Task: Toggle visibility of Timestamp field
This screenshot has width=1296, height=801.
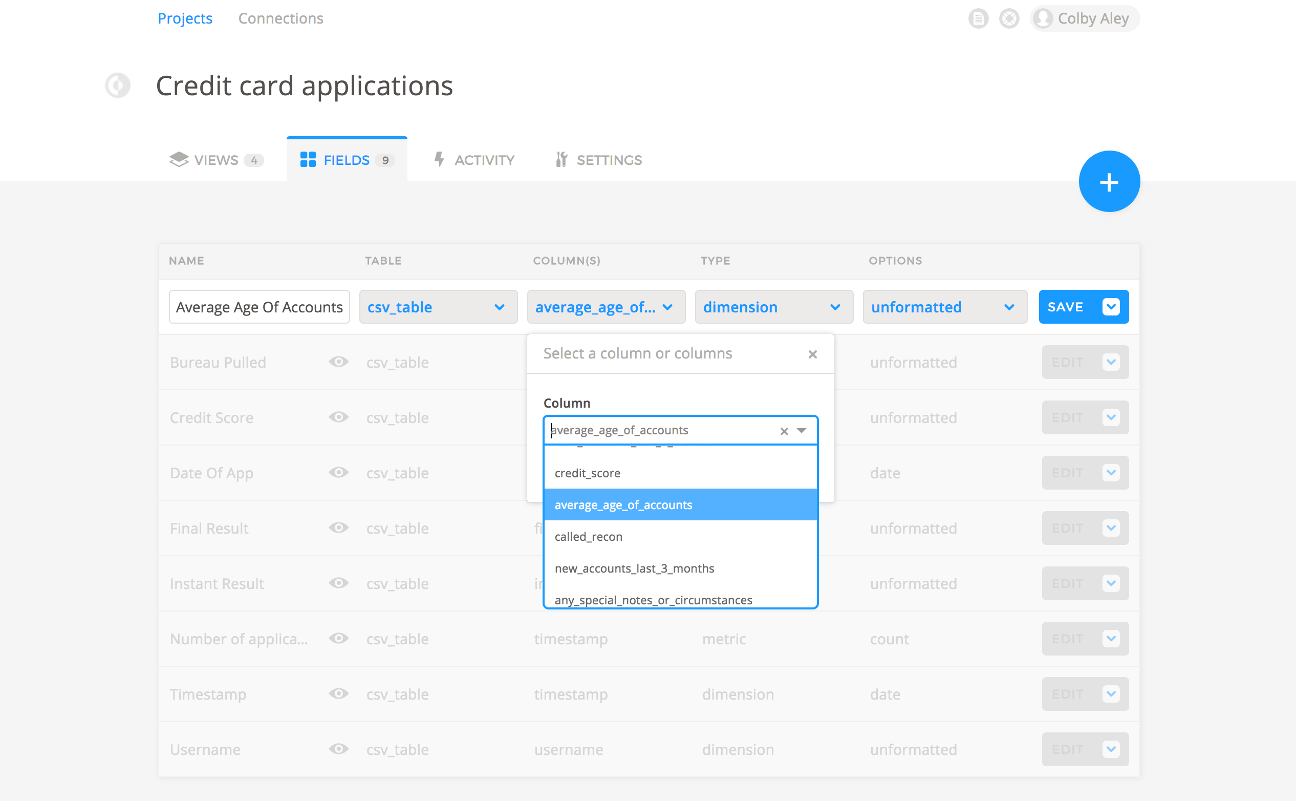Action: click(338, 693)
